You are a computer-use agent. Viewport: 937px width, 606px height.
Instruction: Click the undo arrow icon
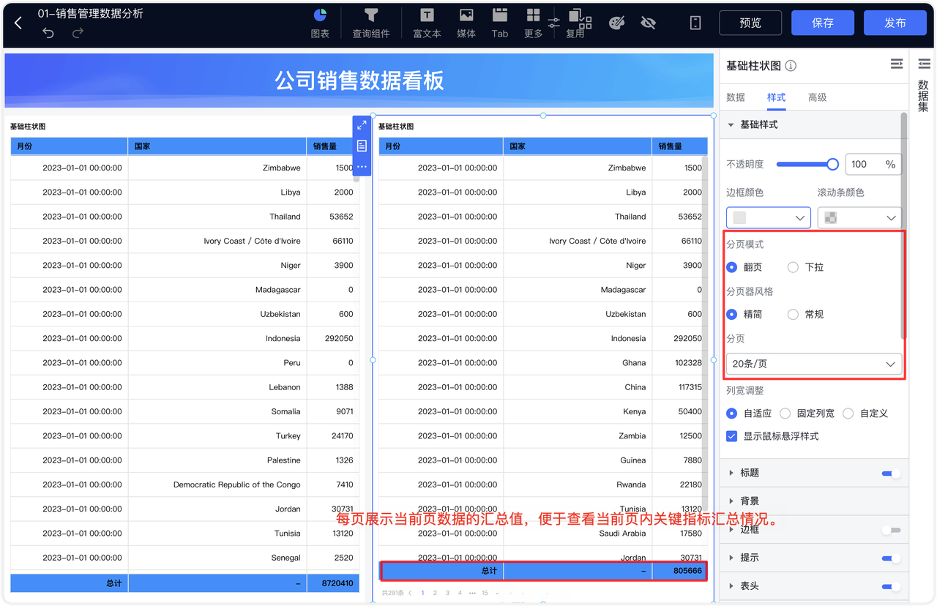(x=48, y=33)
